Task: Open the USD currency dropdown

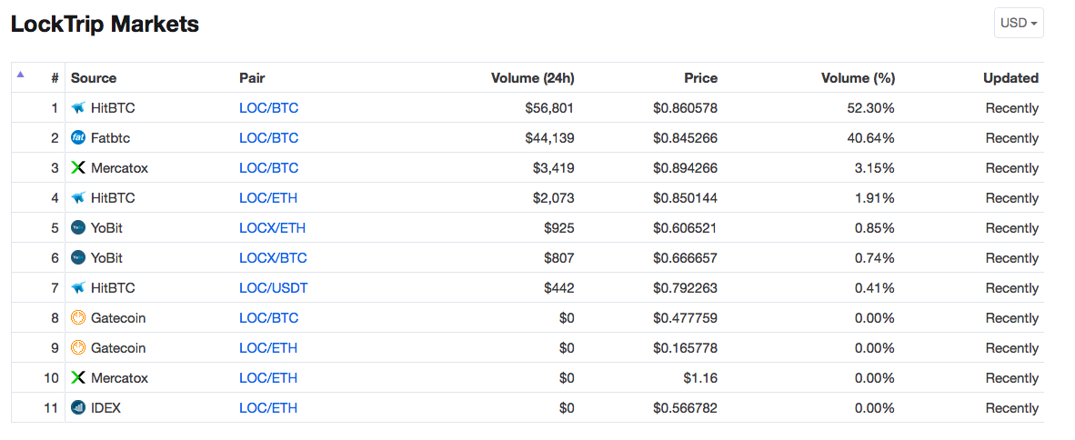Action: click(1019, 23)
